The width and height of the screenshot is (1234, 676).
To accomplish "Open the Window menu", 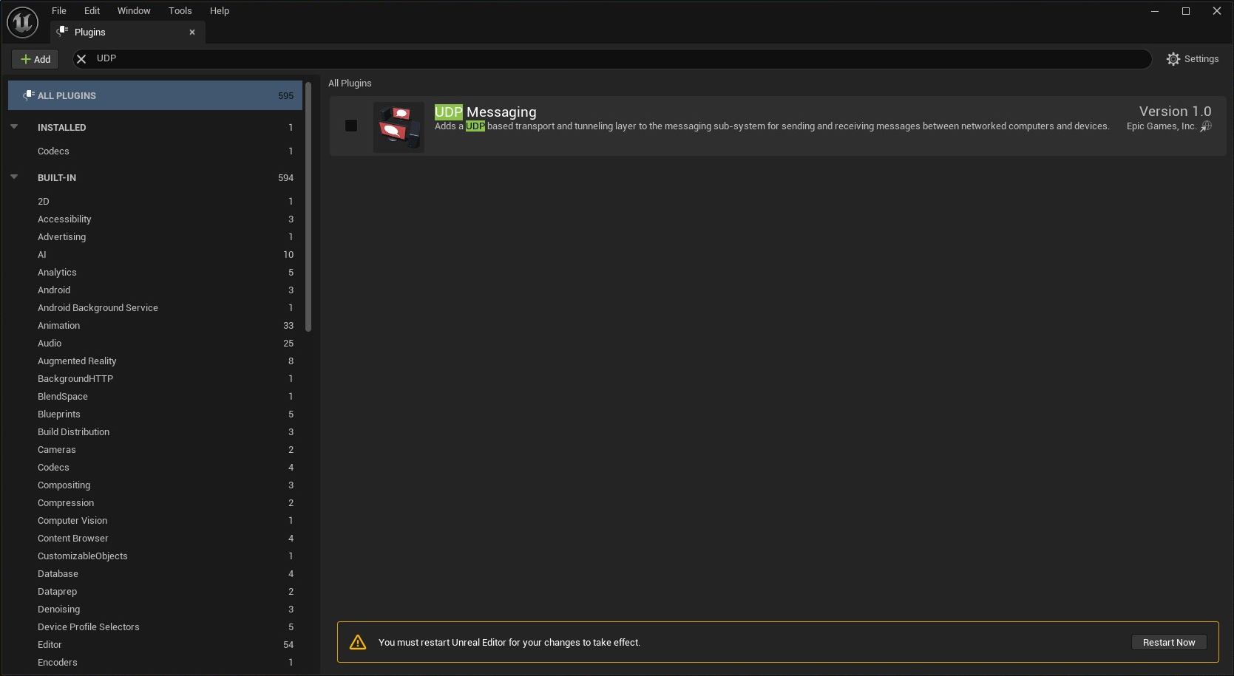I will (x=134, y=10).
